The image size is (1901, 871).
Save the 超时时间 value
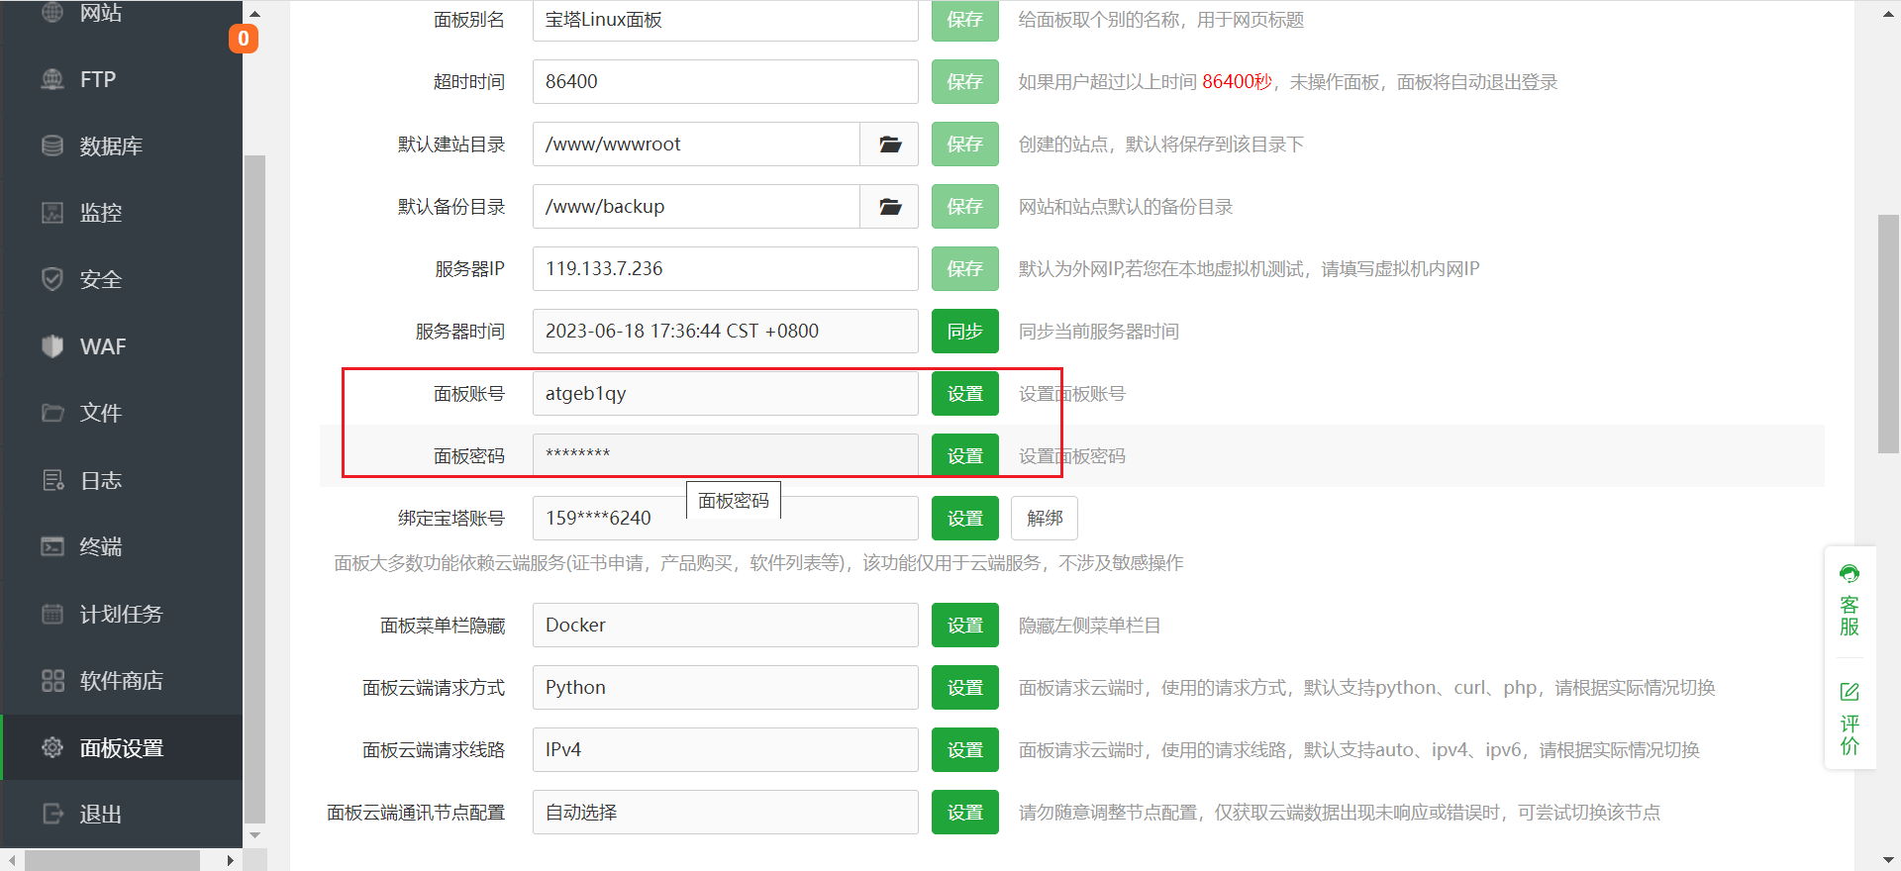pyautogui.click(x=965, y=82)
